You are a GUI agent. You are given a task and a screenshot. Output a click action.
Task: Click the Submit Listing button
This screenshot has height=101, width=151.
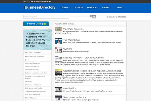[x=36, y=24]
